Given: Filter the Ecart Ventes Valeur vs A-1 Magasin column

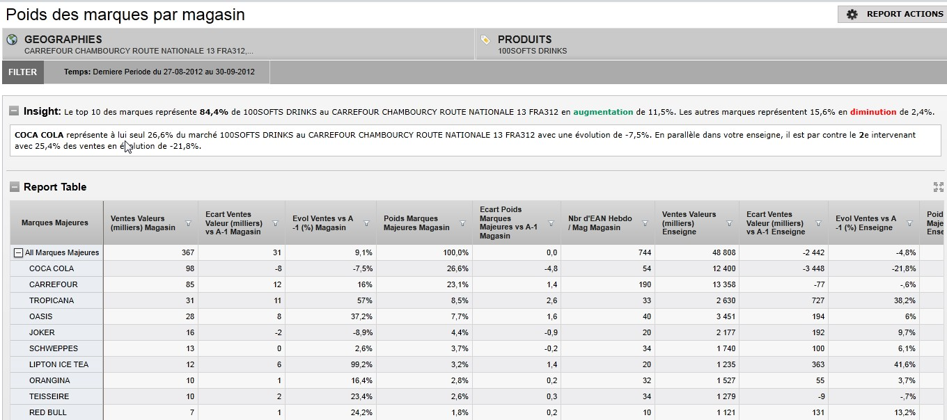Looking at the screenshot, I should coord(276,223).
